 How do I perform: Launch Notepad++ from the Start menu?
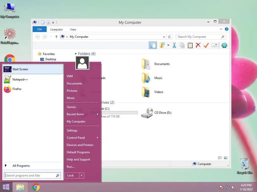coord(33,79)
